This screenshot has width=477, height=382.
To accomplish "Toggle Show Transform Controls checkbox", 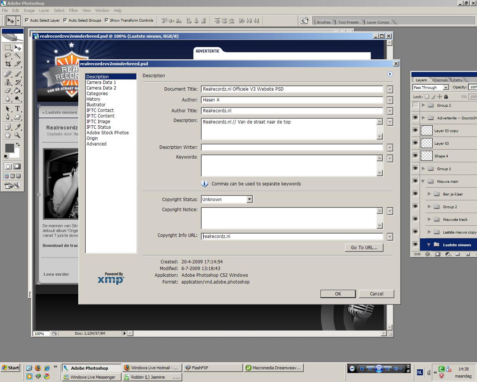I will point(107,20).
